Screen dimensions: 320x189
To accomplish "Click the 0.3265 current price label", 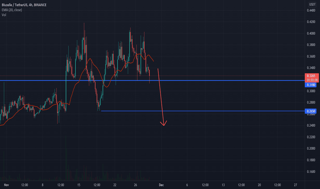I will pyautogui.click(x=312, y=76).
